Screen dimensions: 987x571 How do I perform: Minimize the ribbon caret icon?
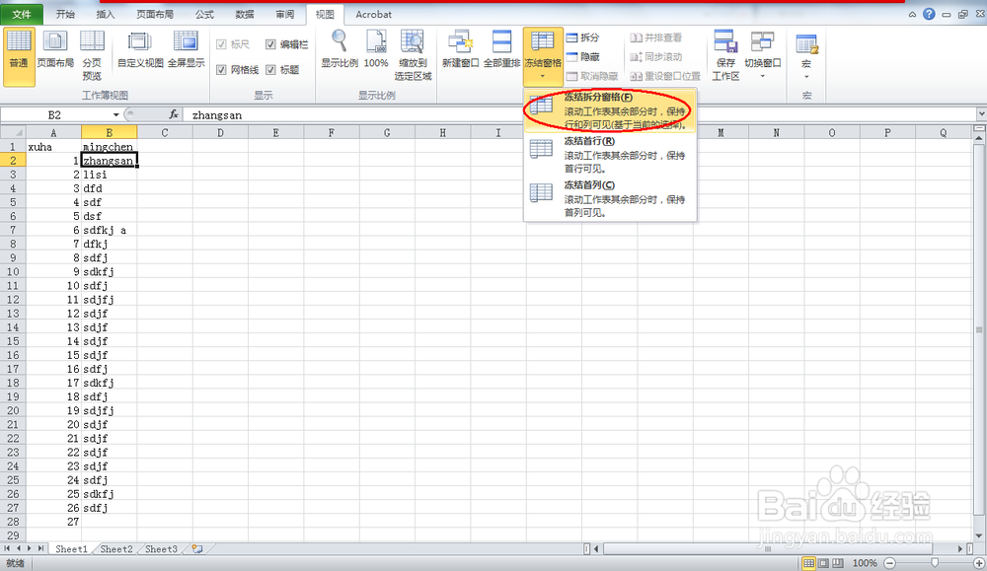[x=912, y=14]
